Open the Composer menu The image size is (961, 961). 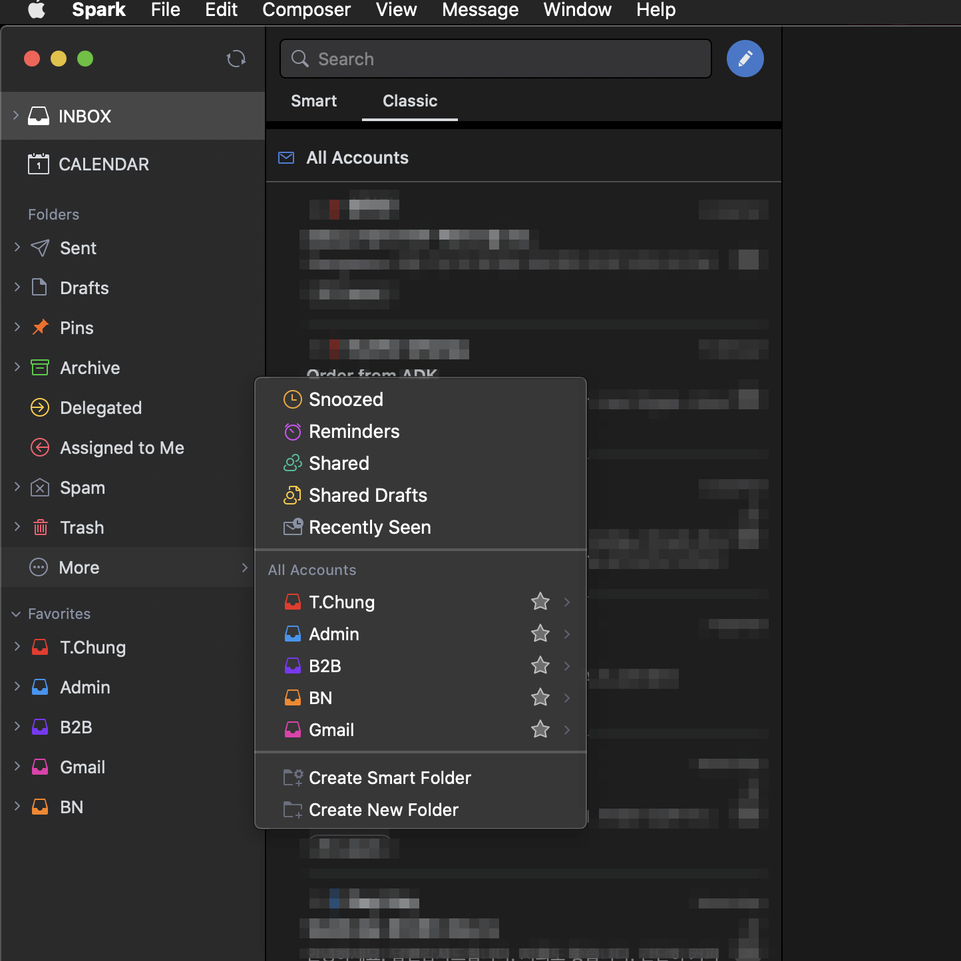306,9
